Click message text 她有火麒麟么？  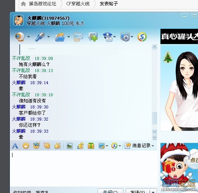pyautogui.click(x=34, y=64)
